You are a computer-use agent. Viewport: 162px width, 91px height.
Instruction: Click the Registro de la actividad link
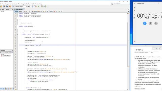tap(139, 89)
